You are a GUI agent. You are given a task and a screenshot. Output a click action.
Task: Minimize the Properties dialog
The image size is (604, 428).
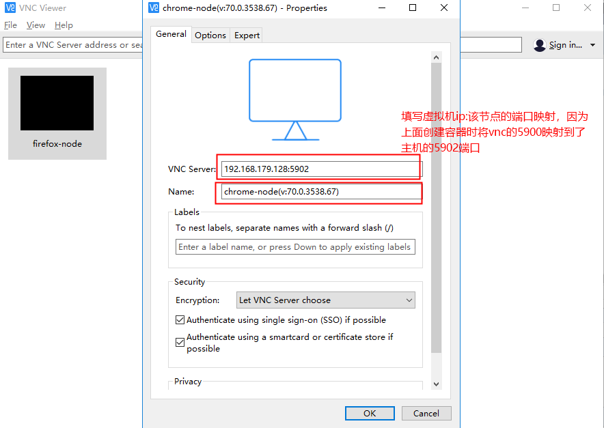382,8
